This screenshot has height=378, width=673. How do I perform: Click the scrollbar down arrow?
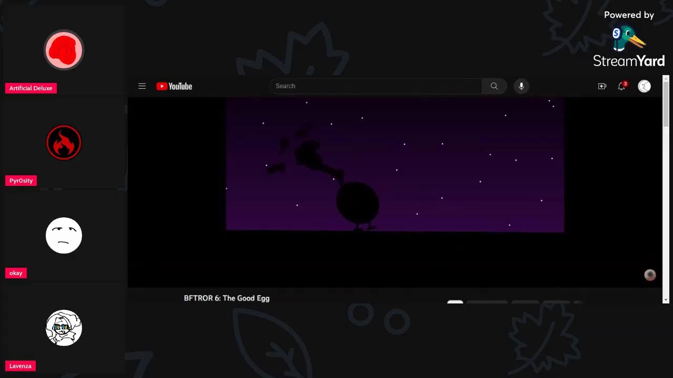tap(666, 300)
